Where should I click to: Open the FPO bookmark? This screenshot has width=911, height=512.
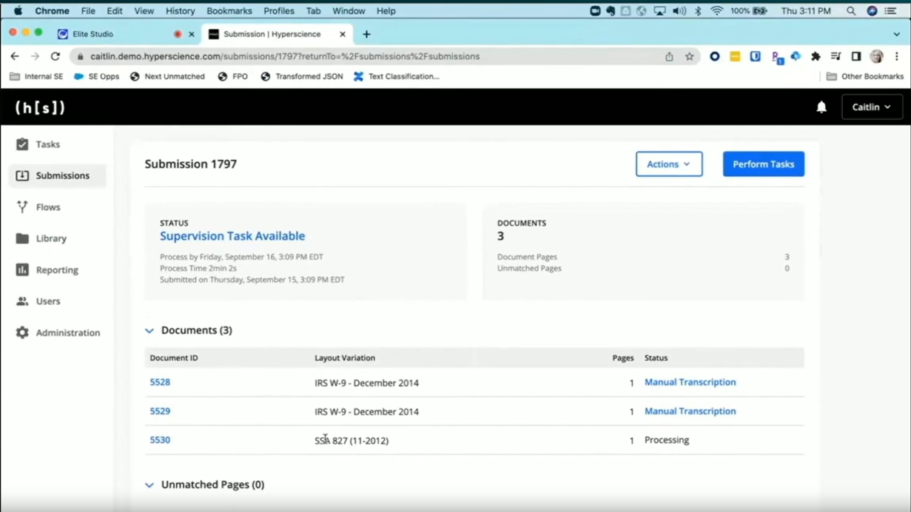pyautogui.click(x=232, y=76)
